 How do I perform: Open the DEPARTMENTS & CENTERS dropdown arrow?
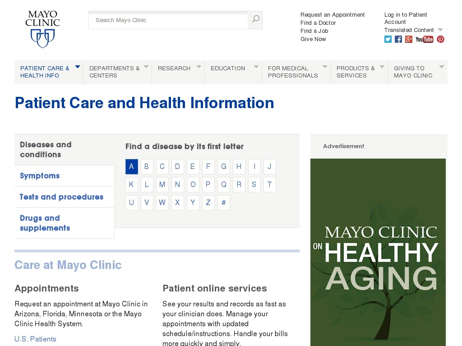coord(146,66)
